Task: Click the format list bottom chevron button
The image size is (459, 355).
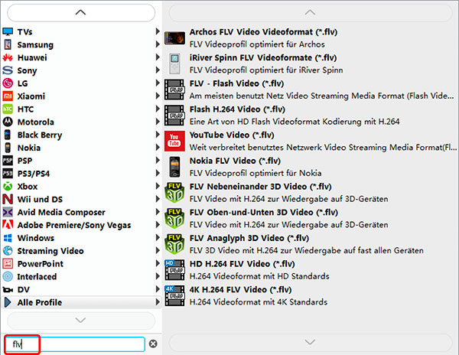Action: (x=311, y=342)
